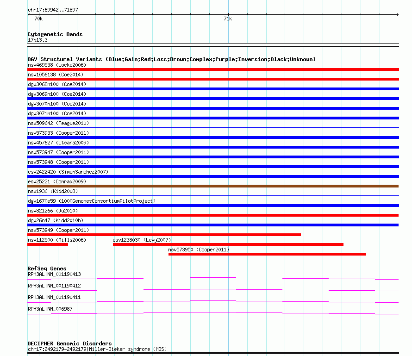Select RPH3AL|NM_001190411 gene label
Screen dimensions: 412x356
pyautogui.click(x=54, y=297)
